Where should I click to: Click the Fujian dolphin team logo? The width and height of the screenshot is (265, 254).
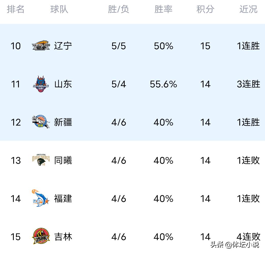(x=41, y=198)
